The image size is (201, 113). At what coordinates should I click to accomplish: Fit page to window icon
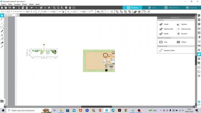coord(74,8)
